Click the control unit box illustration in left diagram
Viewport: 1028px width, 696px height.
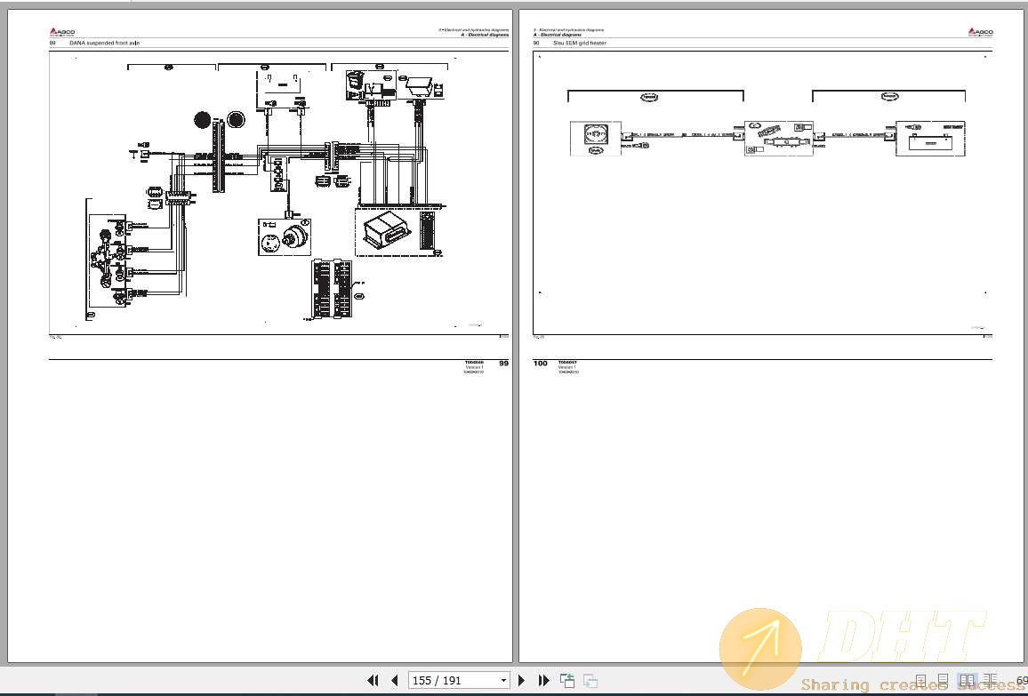386,232
